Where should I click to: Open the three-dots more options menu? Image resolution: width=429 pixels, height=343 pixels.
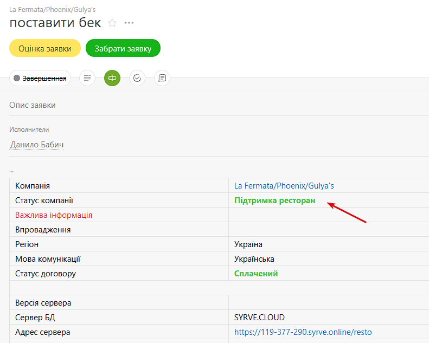(129, 23)
